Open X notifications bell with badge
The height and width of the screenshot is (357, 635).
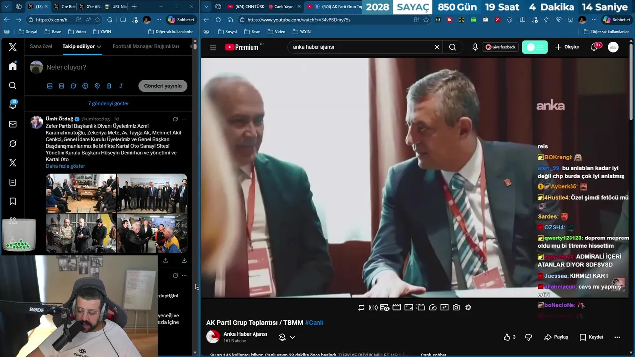click(x=13, y=105)
